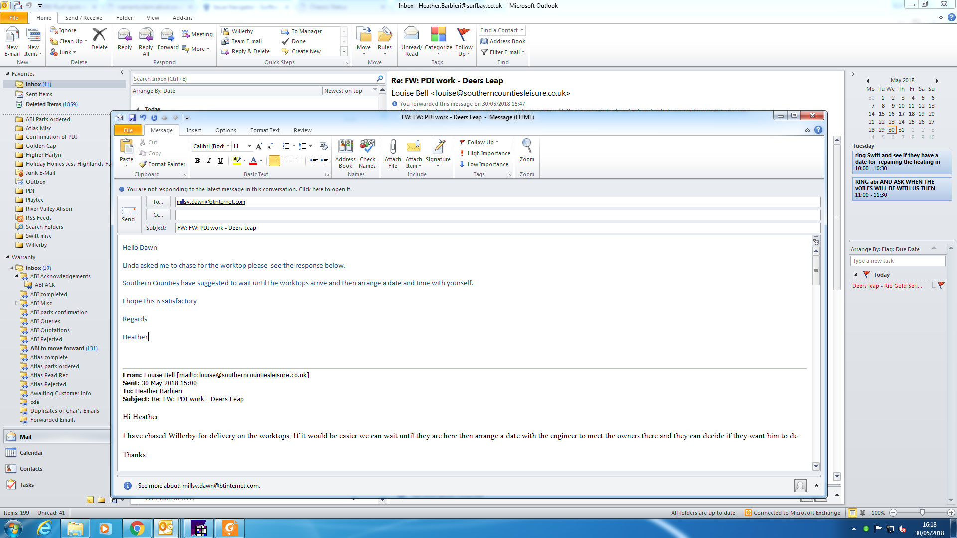Open the font size dropdown
957x538 pixels.
(250, 146)
